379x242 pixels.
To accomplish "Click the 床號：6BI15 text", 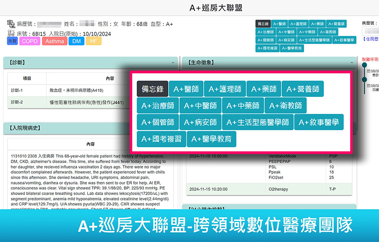I will pos(31,34).
